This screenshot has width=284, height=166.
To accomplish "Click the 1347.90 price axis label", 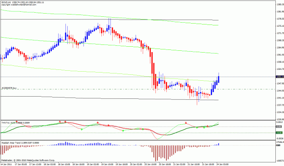I will [280, 83].
